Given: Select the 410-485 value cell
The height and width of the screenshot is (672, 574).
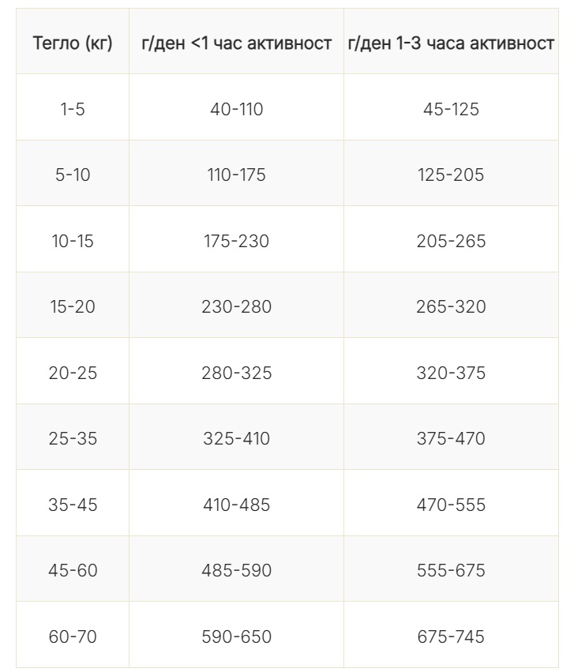Looking at the screenshot, I should click(x=236, y=505).
